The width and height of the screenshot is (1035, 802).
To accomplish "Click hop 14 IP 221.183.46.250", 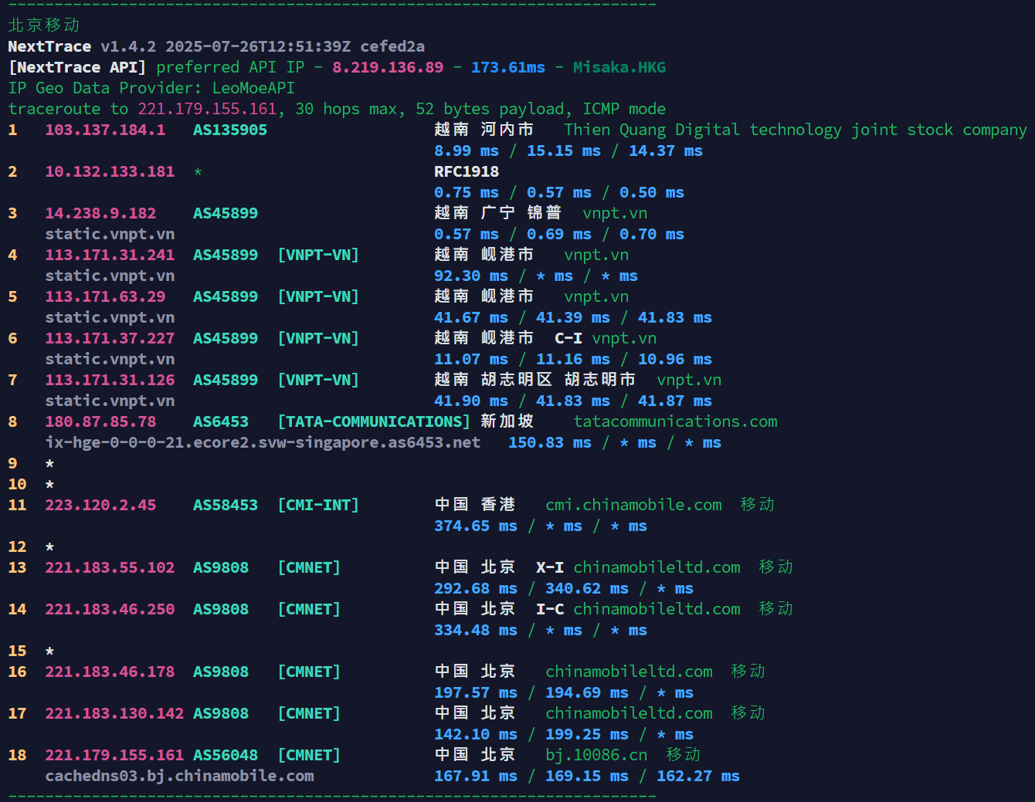I will [x=110, y=609].
